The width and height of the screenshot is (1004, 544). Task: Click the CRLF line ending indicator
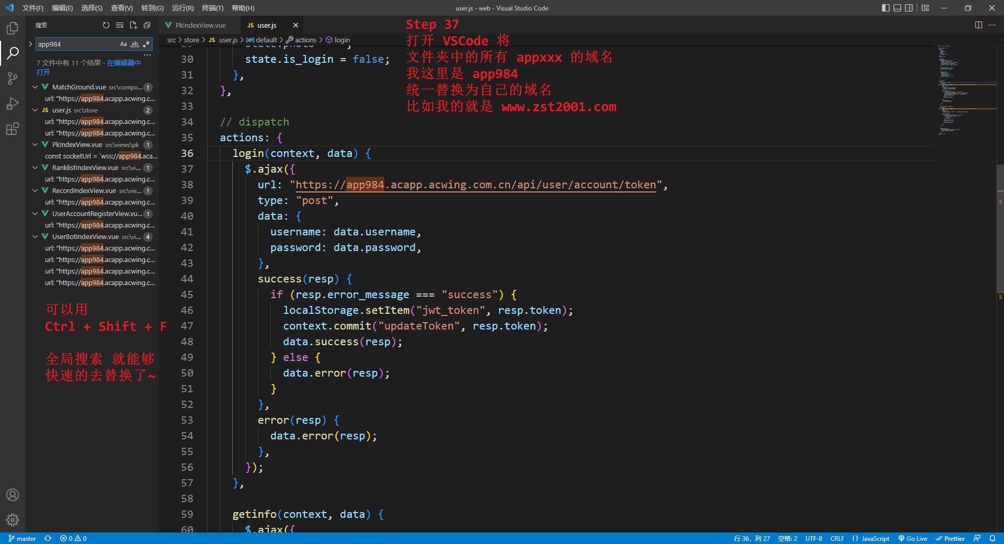837,538
